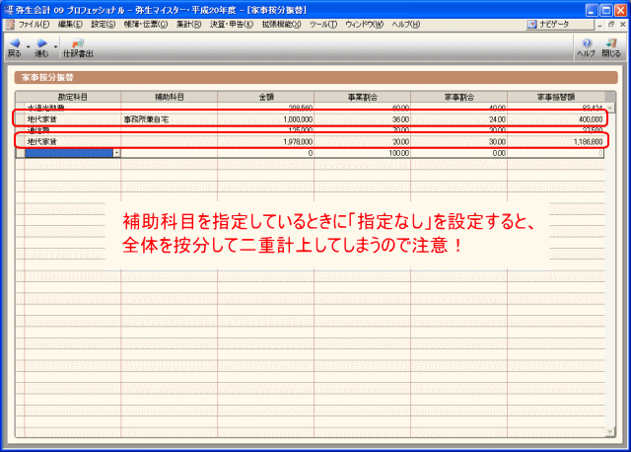Restore the inner document window

pos(611,25)
